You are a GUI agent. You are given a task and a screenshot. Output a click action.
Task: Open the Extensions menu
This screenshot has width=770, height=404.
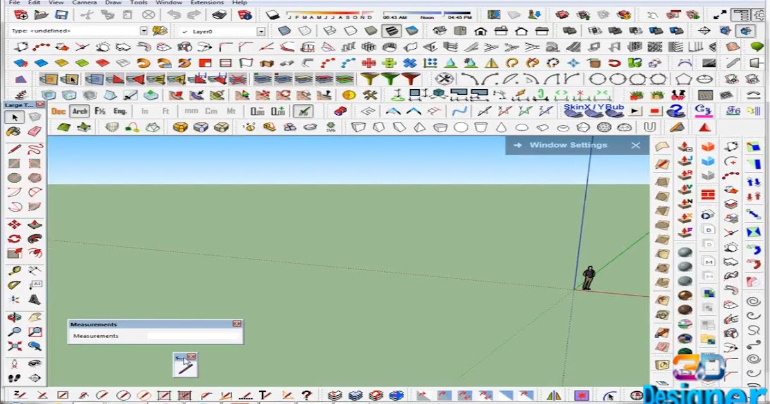(207, 3)
